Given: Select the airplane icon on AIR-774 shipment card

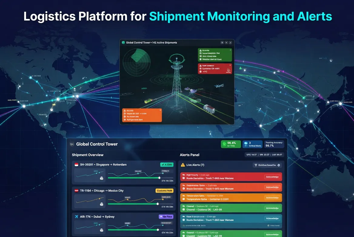Looking at the screenshot, I should [77, 217].
